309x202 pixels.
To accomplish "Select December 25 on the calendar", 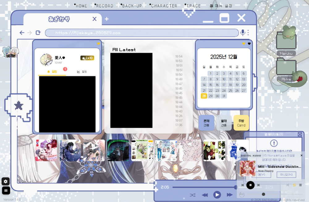I will [x=230, y=90].
